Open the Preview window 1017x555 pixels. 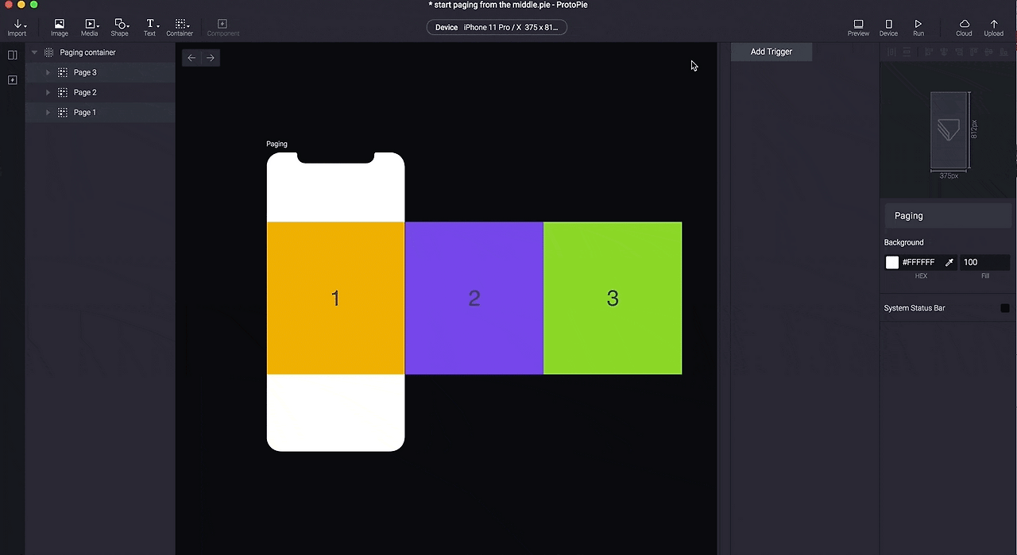point(858,28)
